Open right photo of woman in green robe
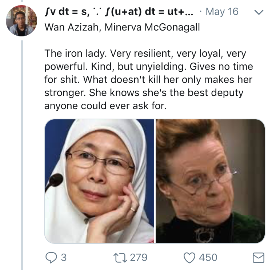Image resolution: width=272 pixels, height=270 pixels. pyautogui.click(x=210, y=181)
